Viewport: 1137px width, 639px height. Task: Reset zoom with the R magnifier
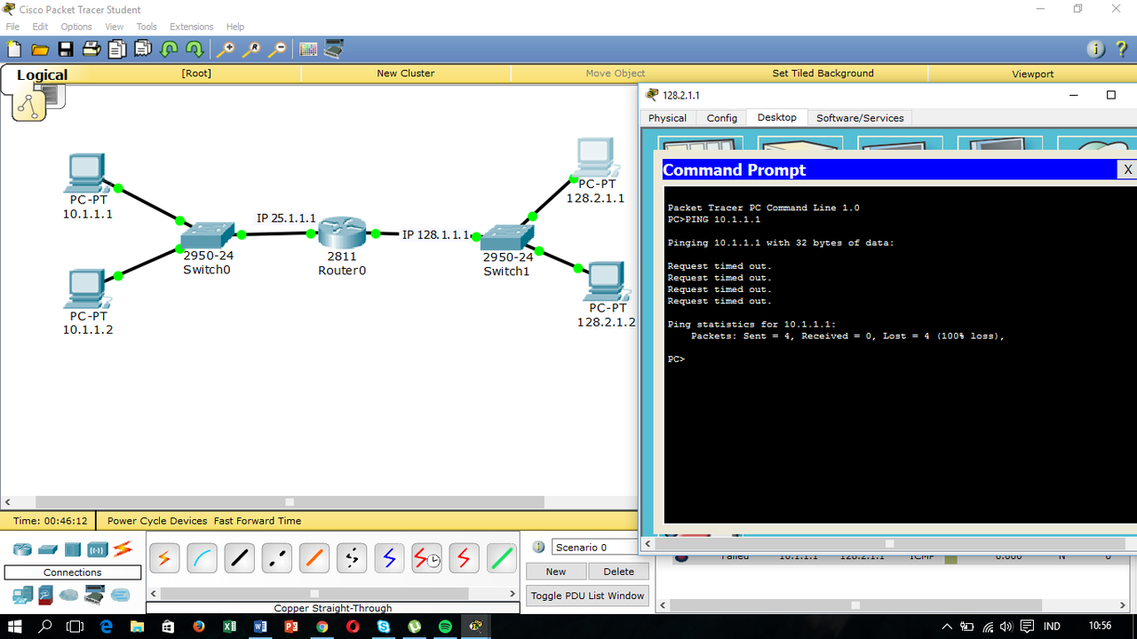(251, 50)
